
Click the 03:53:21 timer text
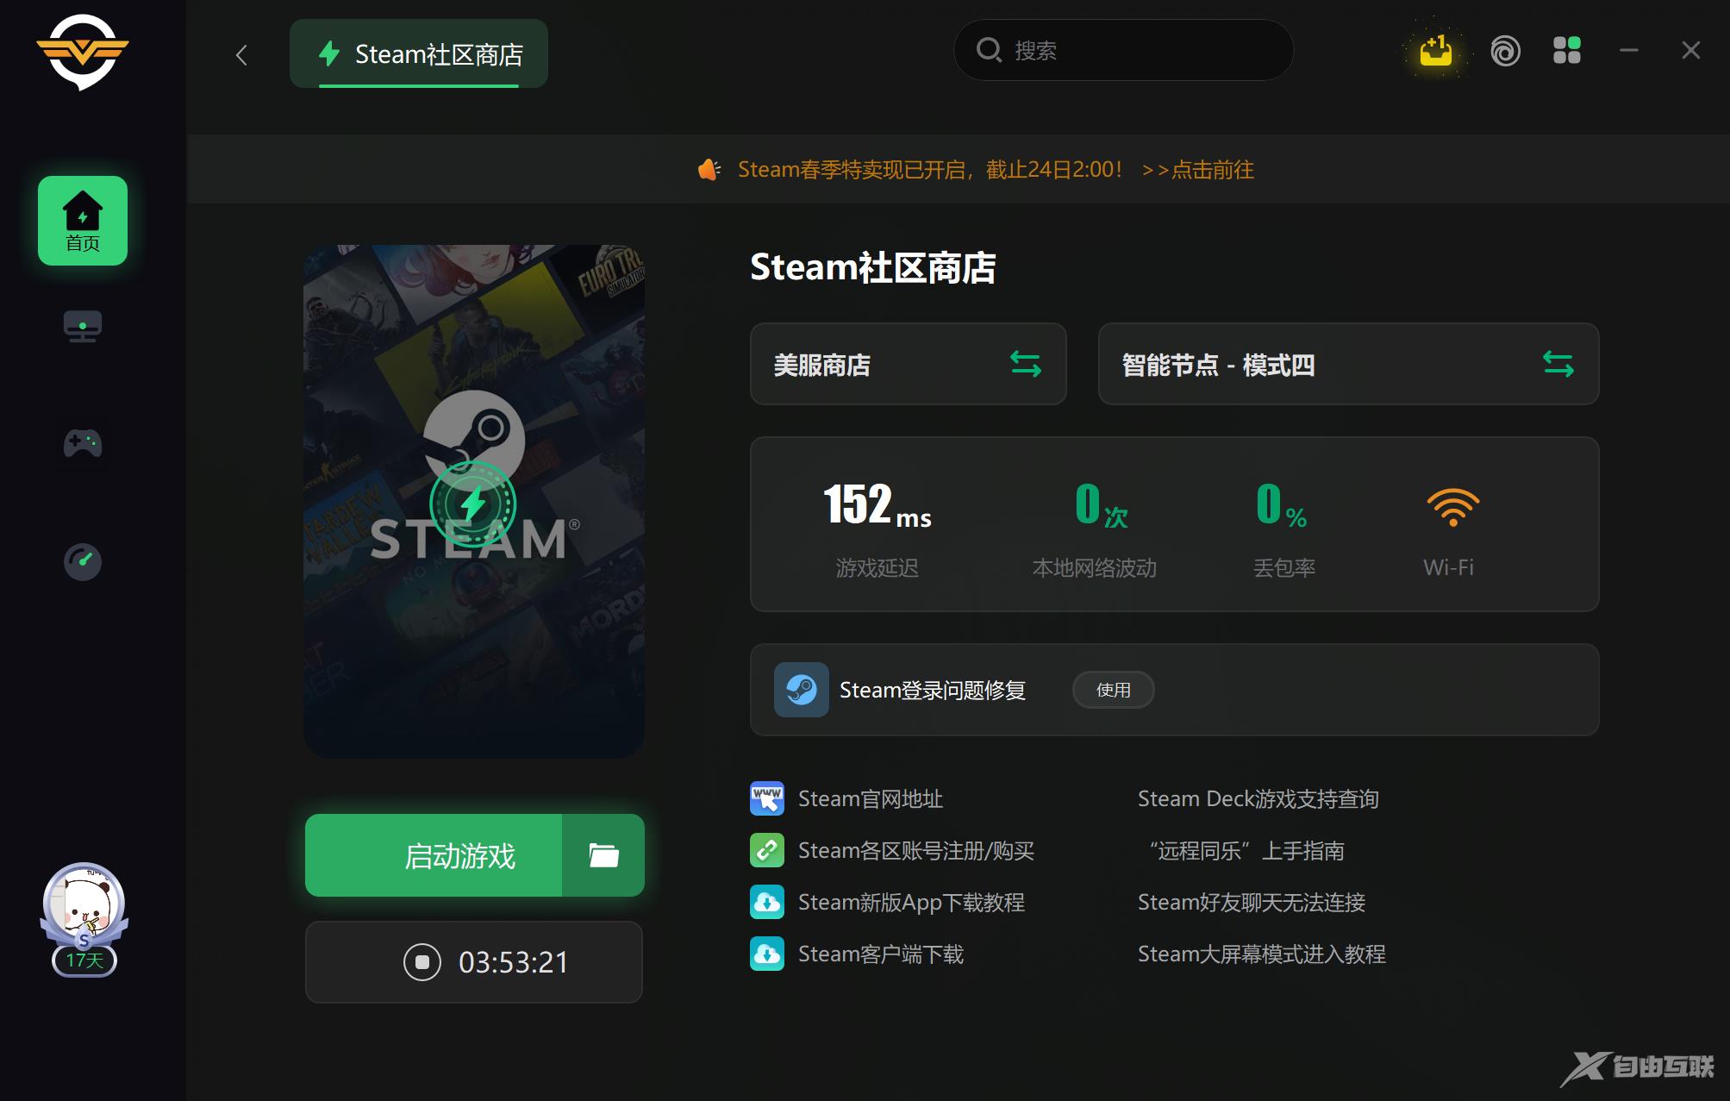click(514, 962)
